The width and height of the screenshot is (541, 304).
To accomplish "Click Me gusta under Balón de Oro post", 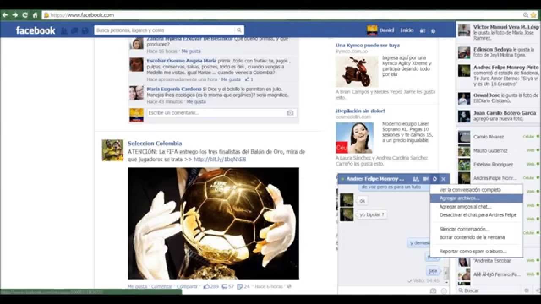I will [x=137, y=286].
